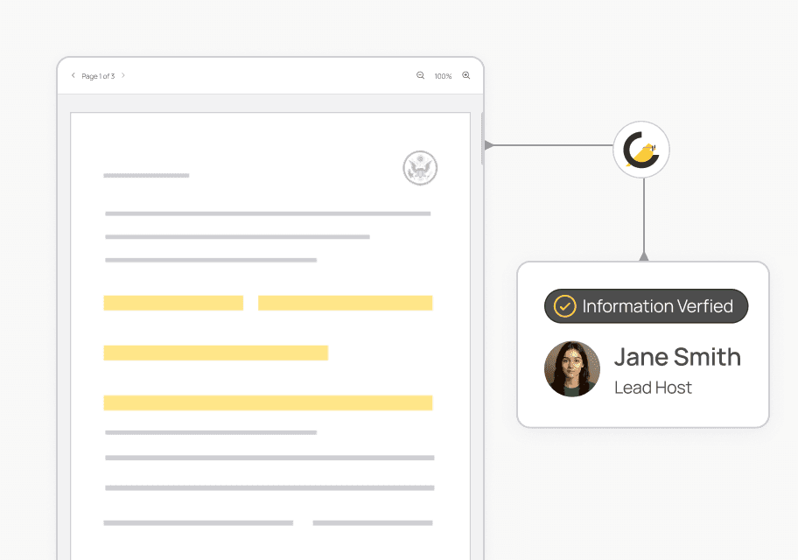Click the eagle seal on the document

(420, 168)
